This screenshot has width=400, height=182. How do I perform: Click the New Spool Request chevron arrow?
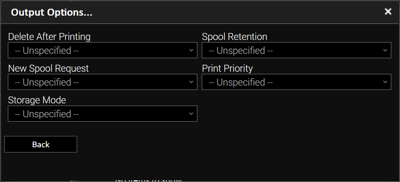(x=191, y=82)
